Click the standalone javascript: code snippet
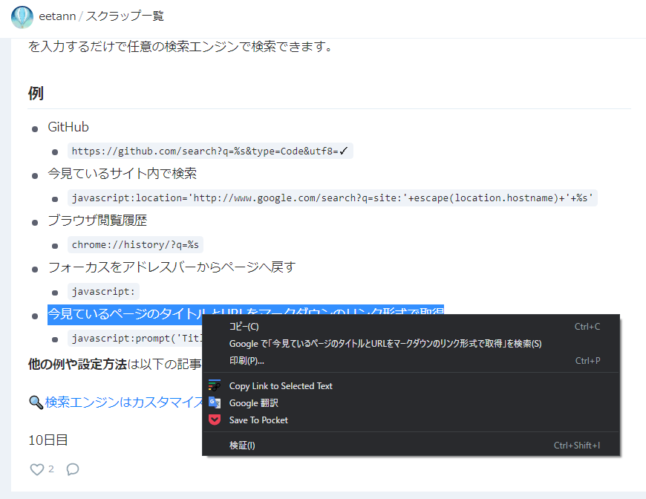 pos(103,291)
